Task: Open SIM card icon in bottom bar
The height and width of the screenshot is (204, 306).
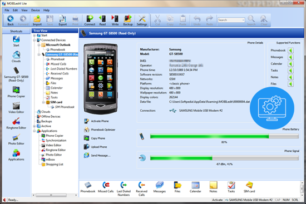Action: pyautogui.click(x=249, y=187)
